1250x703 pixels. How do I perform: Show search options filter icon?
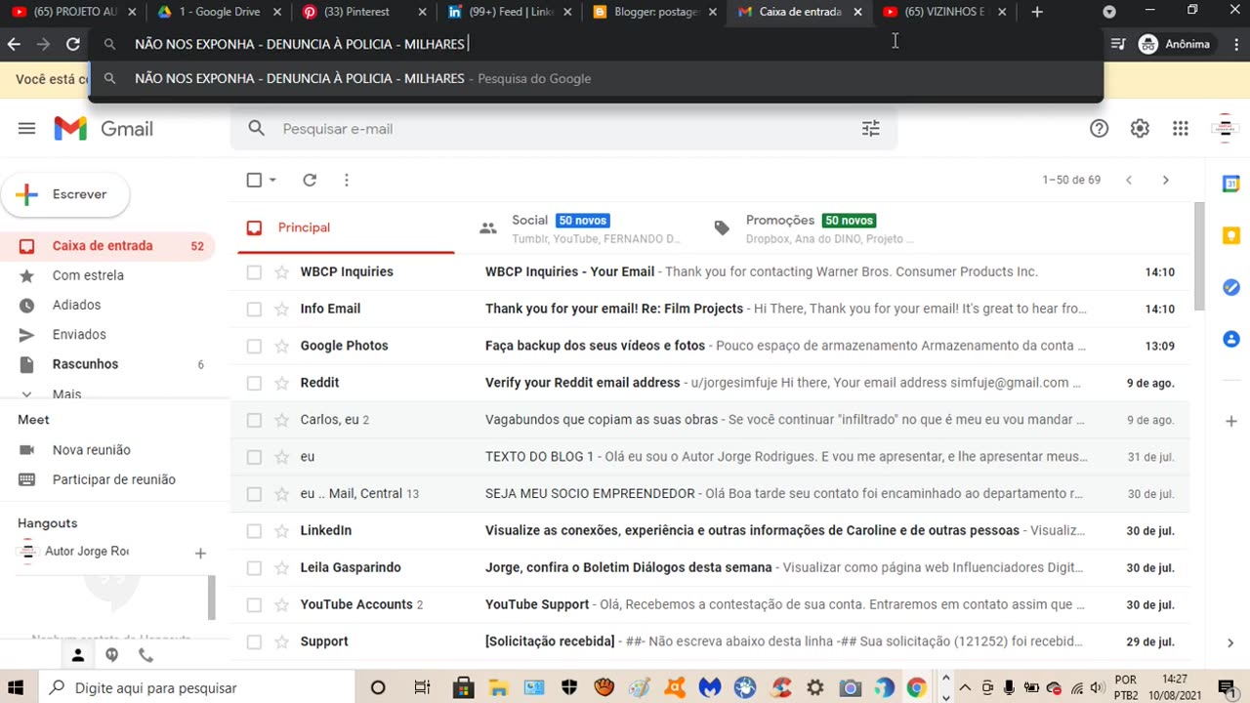click(871, 129)
